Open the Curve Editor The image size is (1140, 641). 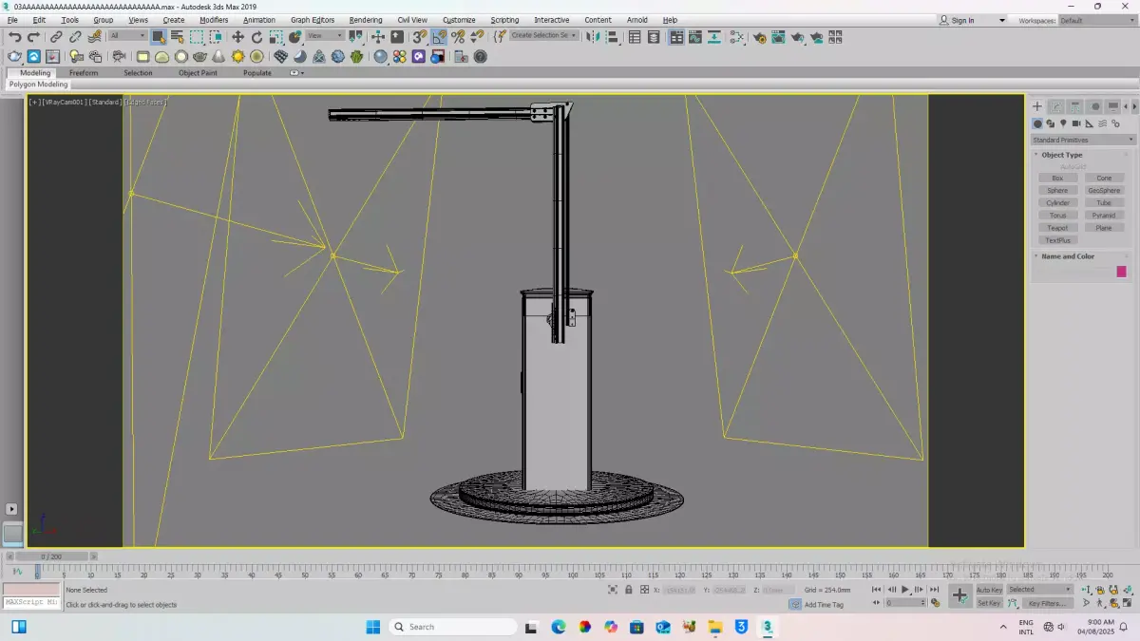point(695,37)
